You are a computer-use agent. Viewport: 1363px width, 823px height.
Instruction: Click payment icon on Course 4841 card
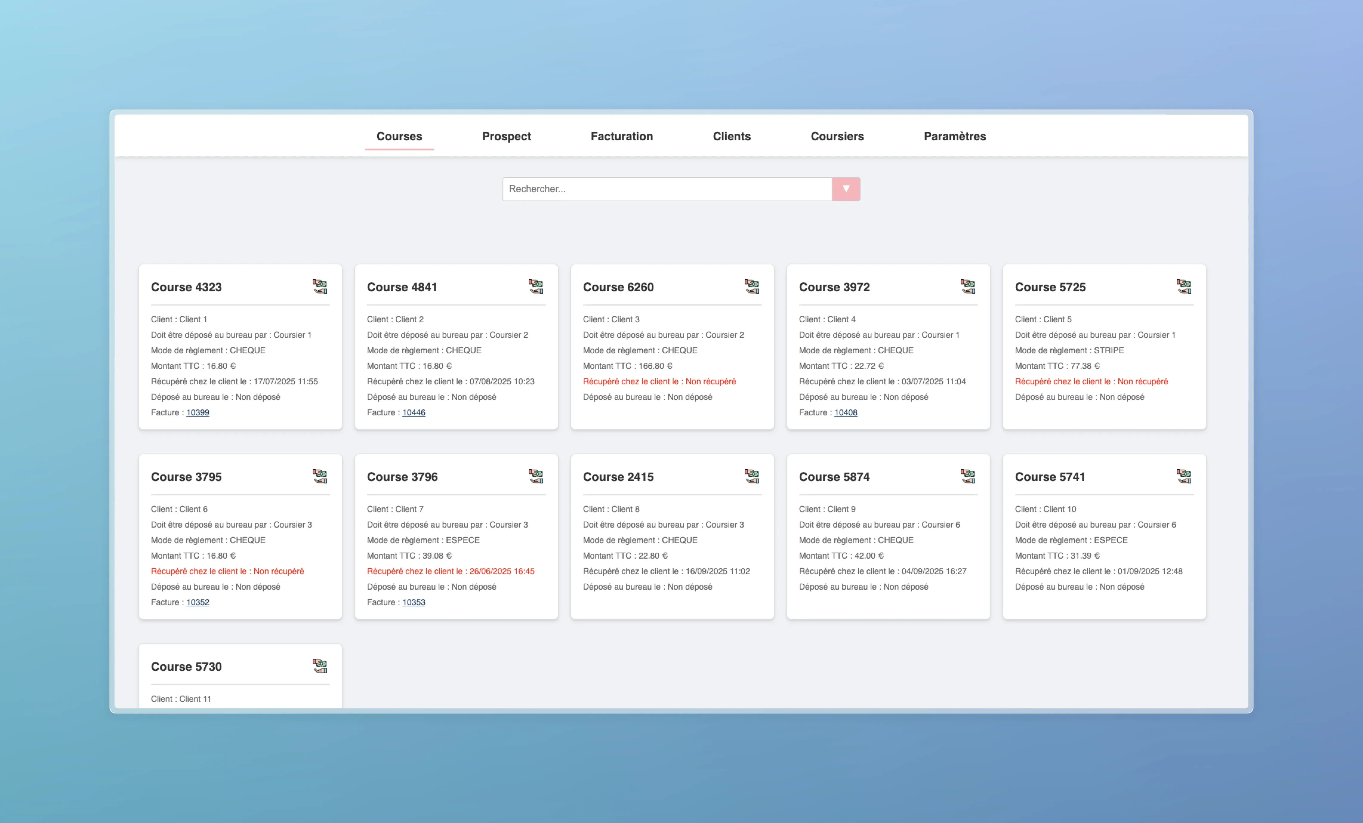536,286
